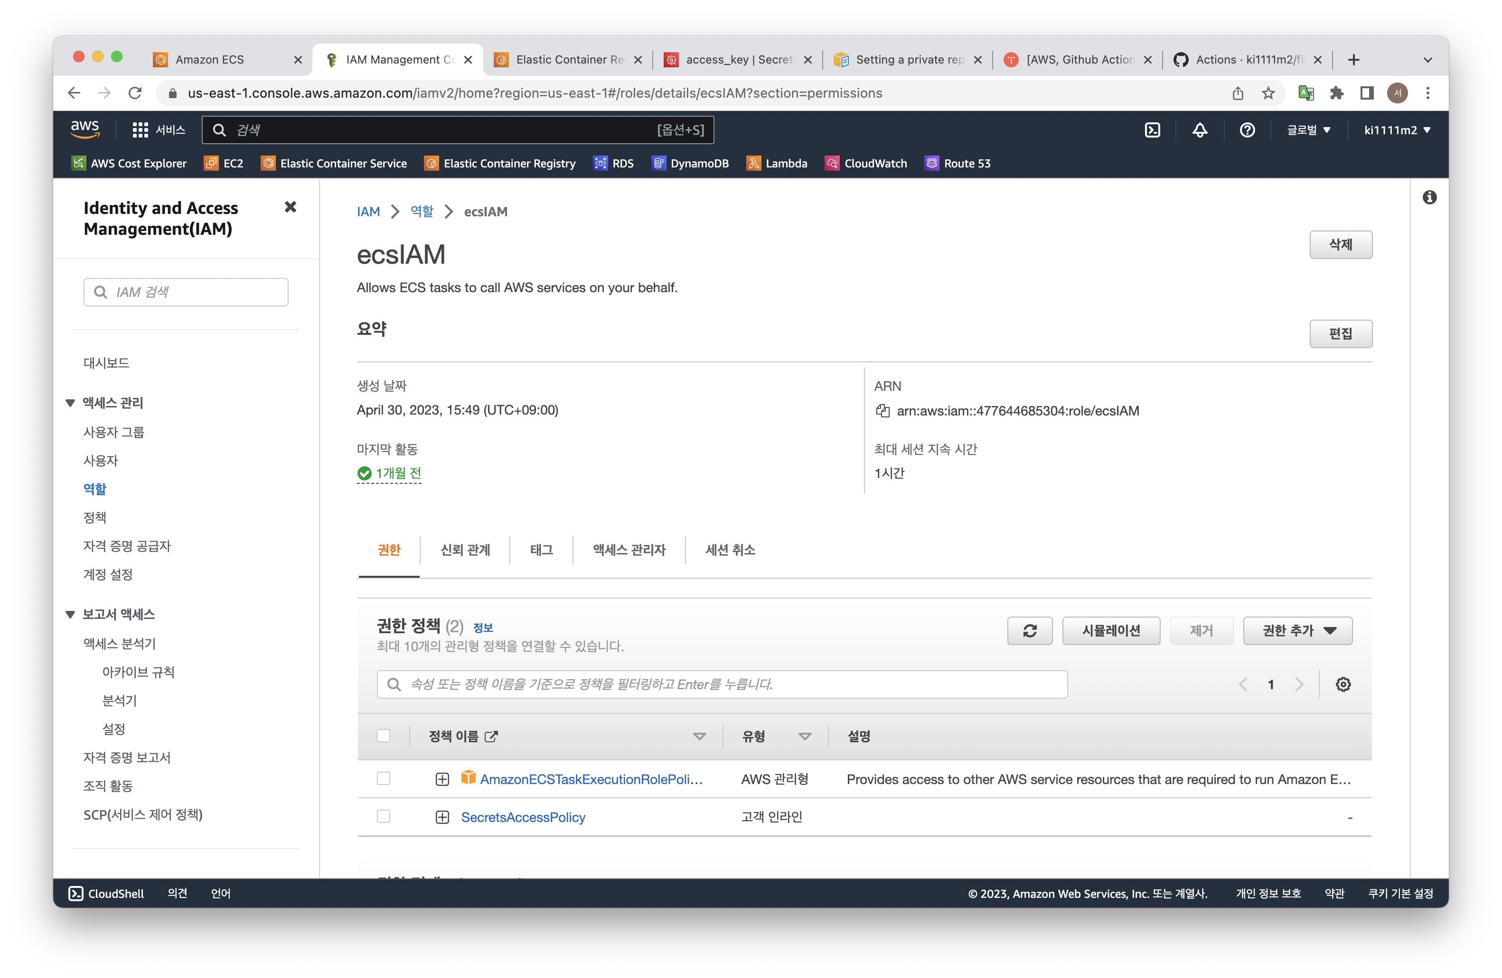1502x978 pixels.
Task: Open CloudShell in the footer
Action: point(106,894)
